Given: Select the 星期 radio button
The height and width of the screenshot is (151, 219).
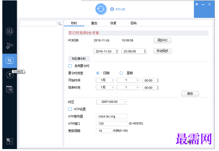Looking at the screenshot, I should pos(121,73).
